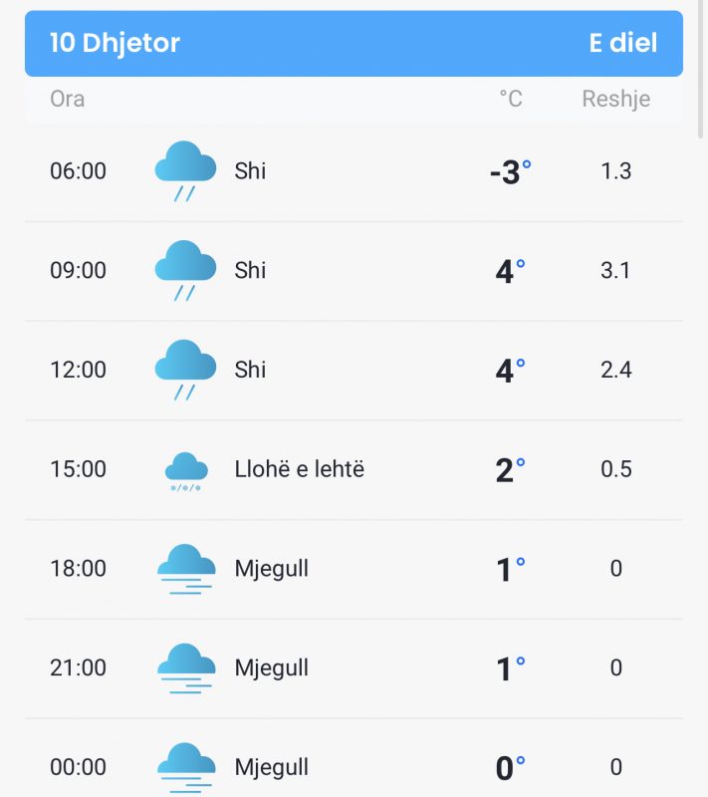Click the vertical scrollbar on the right edge
Viewport: 708px width, 797px height.
click(x=701, y=69)
